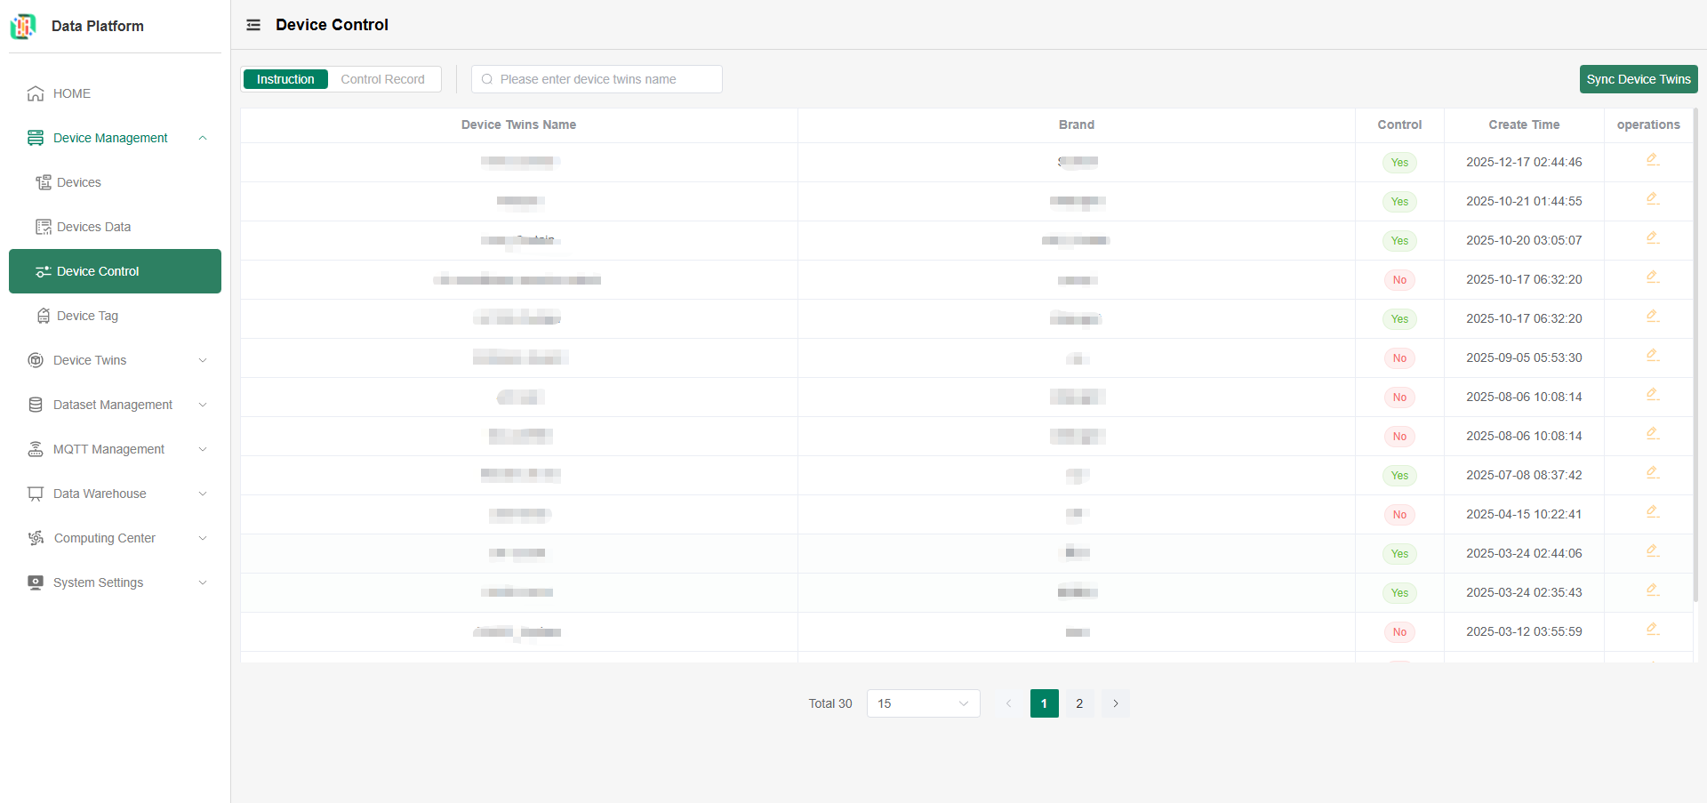Open the Devices Data menu item
This screenshot has width=1707, height=803.
[93, 227]
